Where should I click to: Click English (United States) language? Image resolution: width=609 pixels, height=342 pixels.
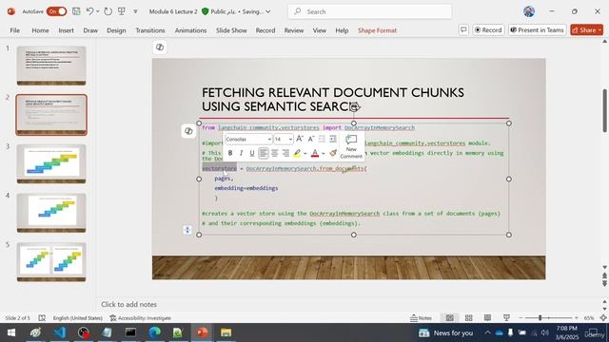click(x=78, y=318)
